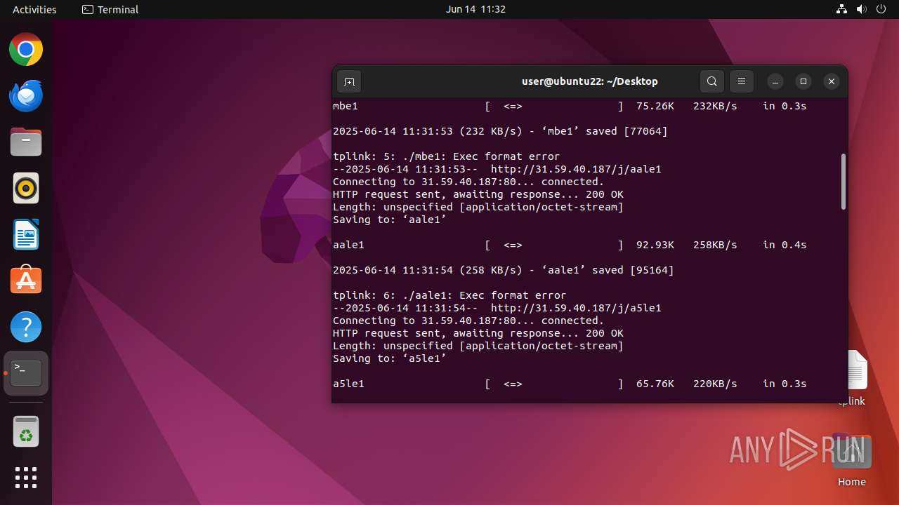Image resolution: width=899 pixels, height=505 pixels.
Task: Click the network status icon
Action: pyautogui.click(x=842, y=9)
